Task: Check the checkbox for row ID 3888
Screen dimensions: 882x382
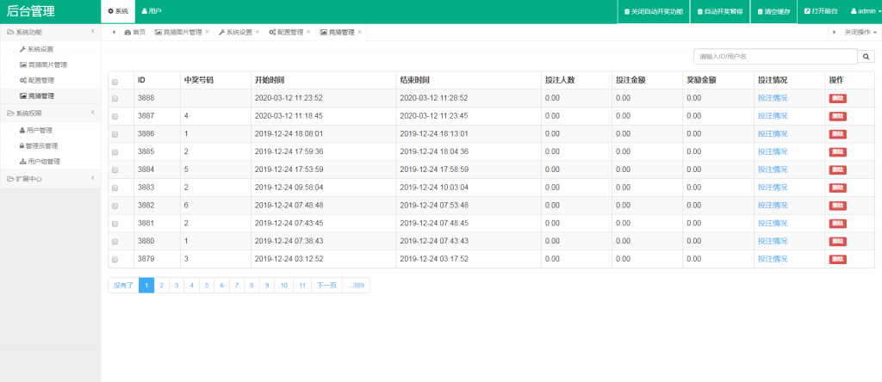Action: point(115,98)
